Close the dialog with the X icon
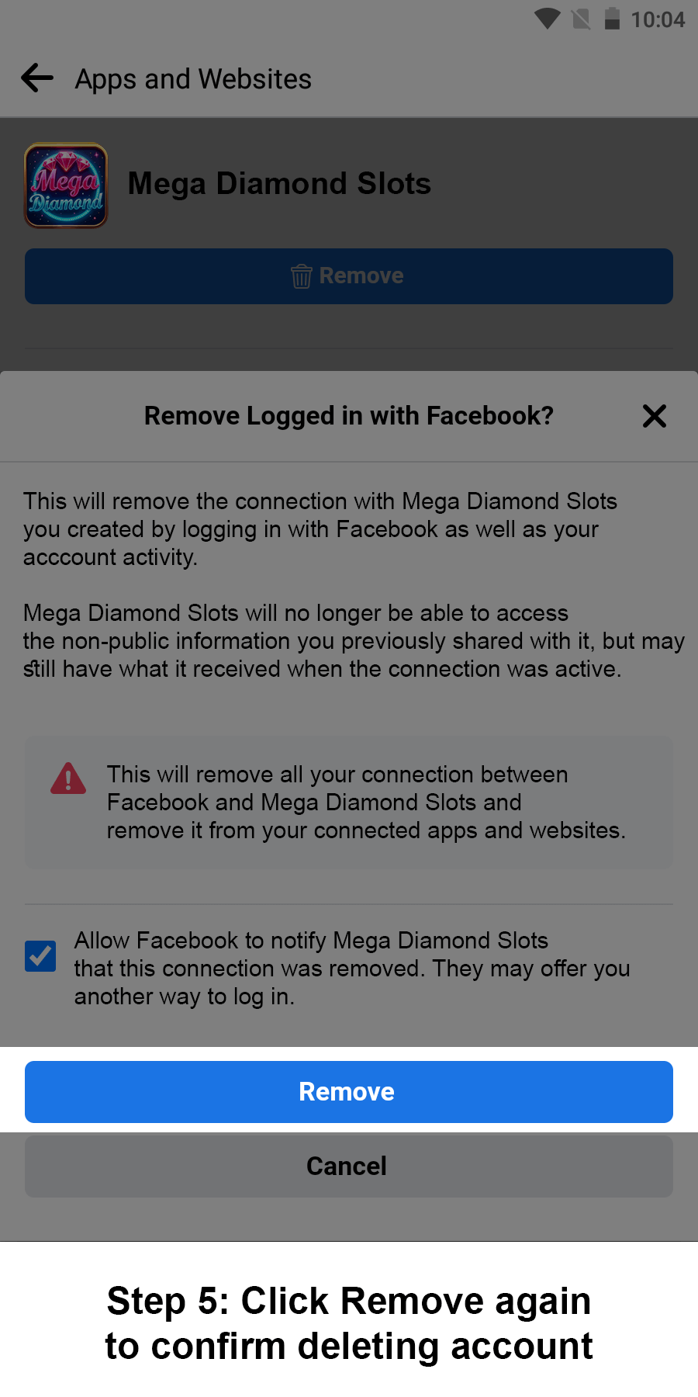This screenshot has width=698, height=1397. [x=655, y=416]
